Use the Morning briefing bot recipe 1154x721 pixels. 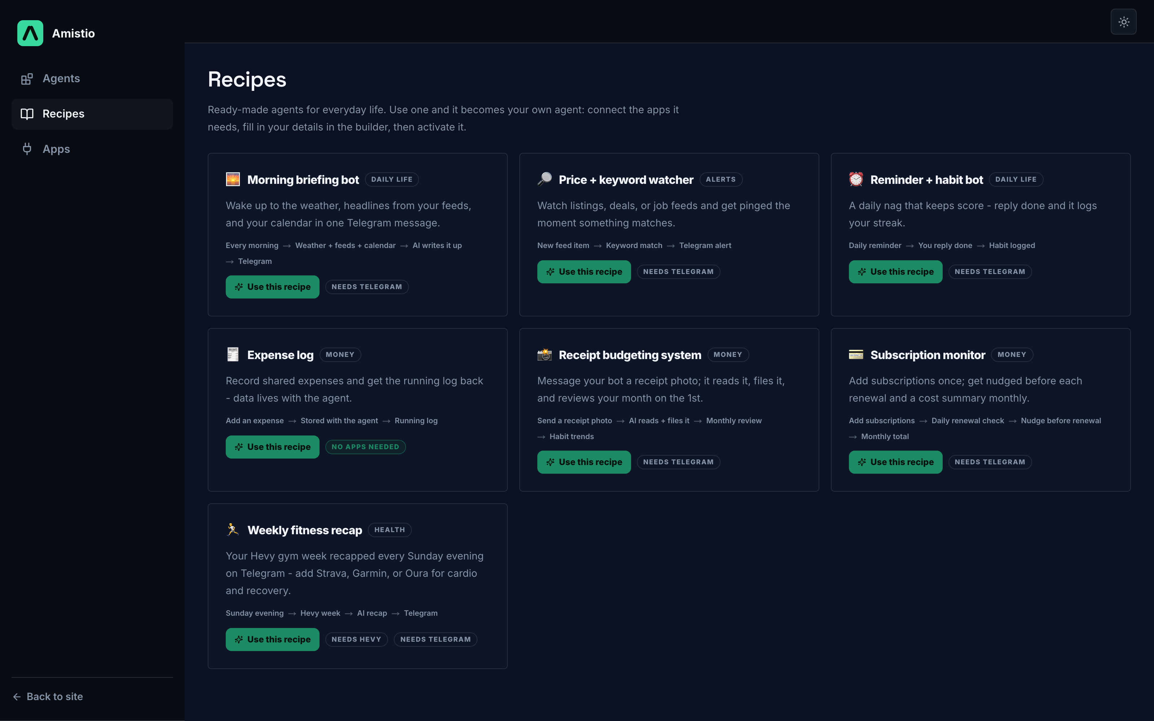pos(272,287)
